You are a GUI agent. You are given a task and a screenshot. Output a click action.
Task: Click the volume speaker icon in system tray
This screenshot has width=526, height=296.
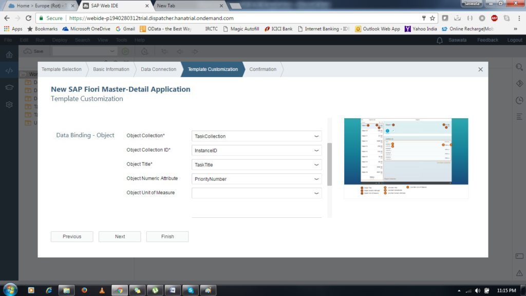(x=477, y=291)
